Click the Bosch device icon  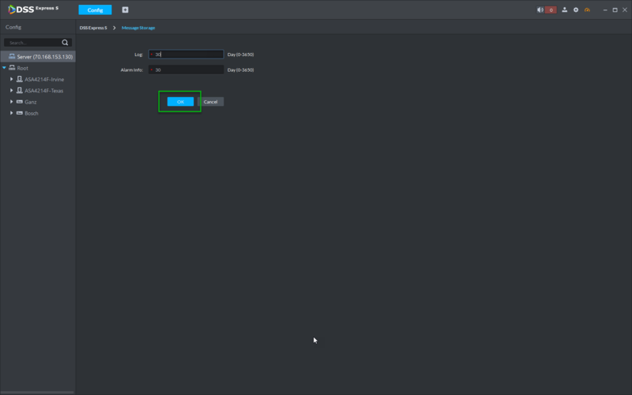(x=19, y=113)
